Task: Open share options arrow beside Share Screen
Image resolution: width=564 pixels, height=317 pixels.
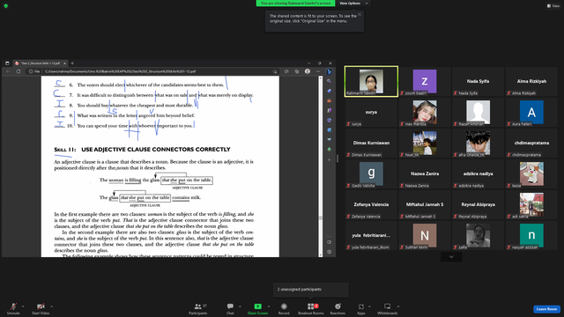Action: (269, 306)
